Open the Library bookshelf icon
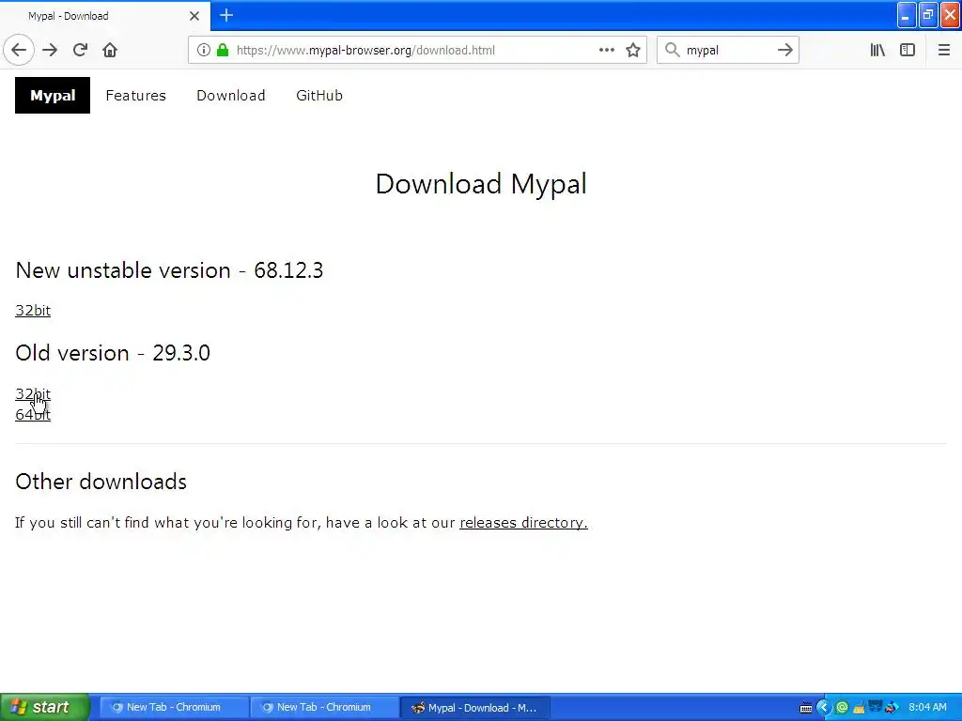 tap(877, 51)
